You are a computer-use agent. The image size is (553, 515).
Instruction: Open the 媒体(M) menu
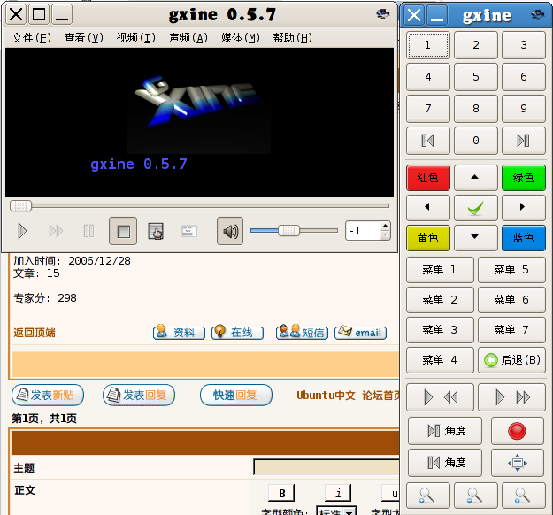tap(240, 37)
